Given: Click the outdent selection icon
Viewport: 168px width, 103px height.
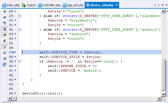Looking at the screenshot, I should pos(5,58).
